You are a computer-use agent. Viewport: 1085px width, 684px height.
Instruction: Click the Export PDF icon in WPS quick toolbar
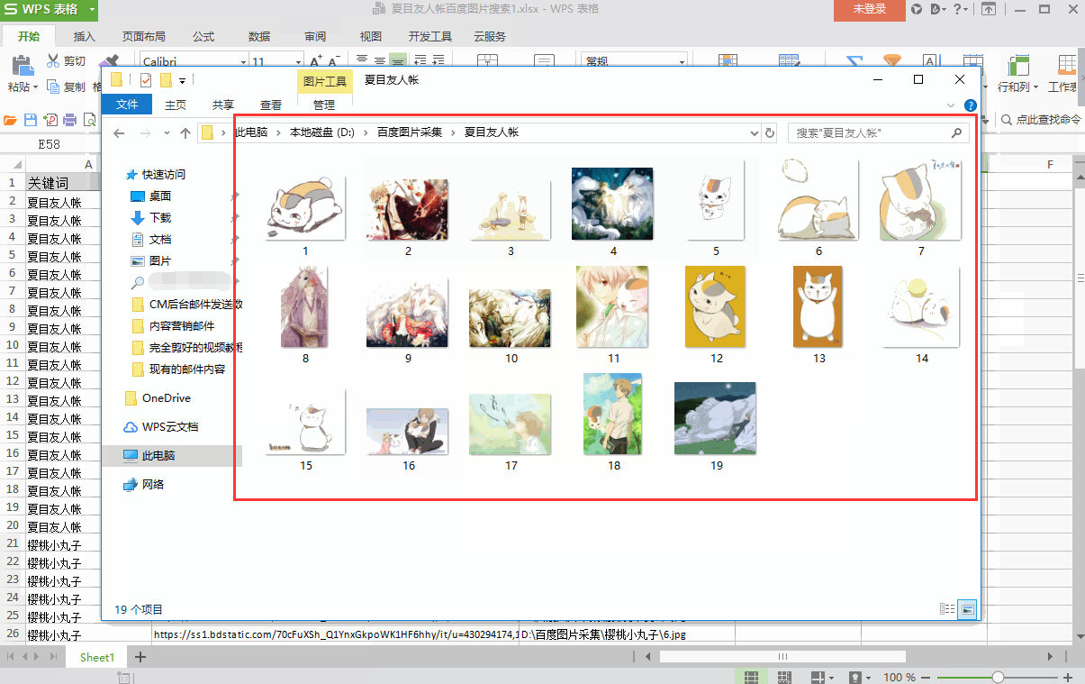click(x=50, y=119)
